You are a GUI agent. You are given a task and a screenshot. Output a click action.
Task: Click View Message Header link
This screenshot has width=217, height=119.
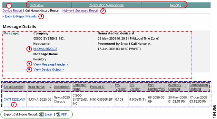[51, 64]
